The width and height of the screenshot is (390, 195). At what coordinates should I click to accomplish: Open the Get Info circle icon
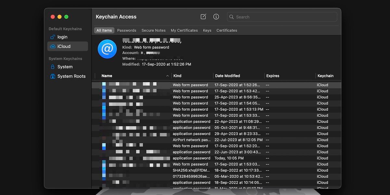point(216,17)
